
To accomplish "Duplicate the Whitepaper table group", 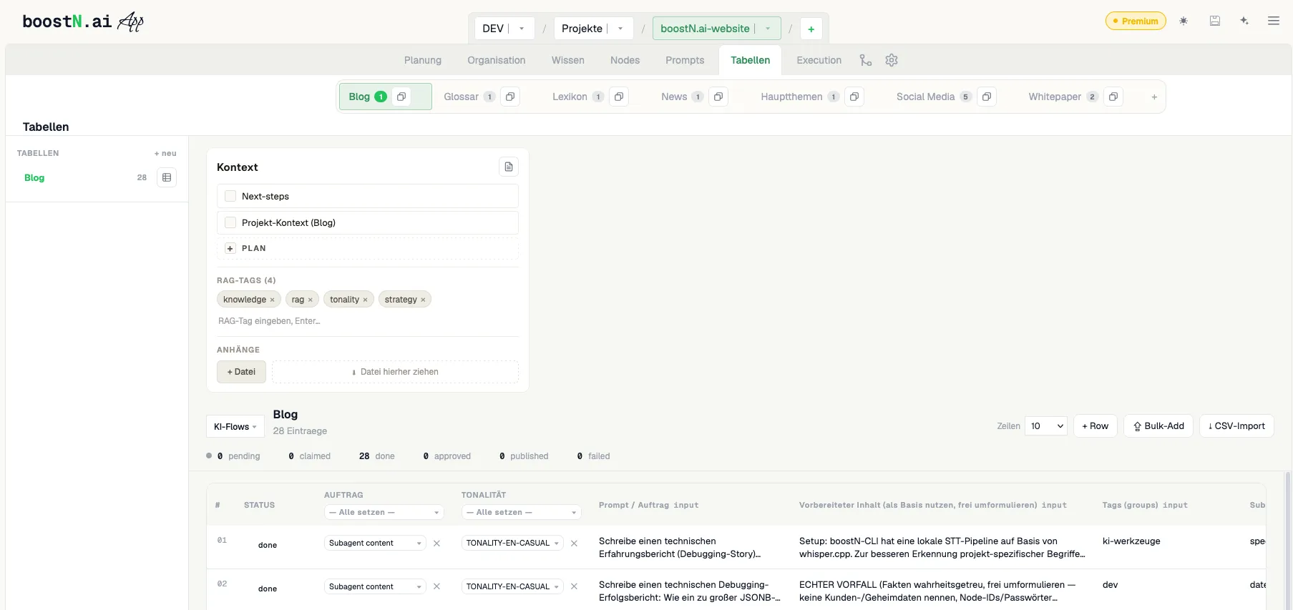I will (1113, 97).
